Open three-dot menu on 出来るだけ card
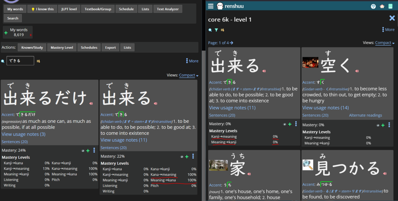Screen dimensions: 398x201 pos(94,150)
